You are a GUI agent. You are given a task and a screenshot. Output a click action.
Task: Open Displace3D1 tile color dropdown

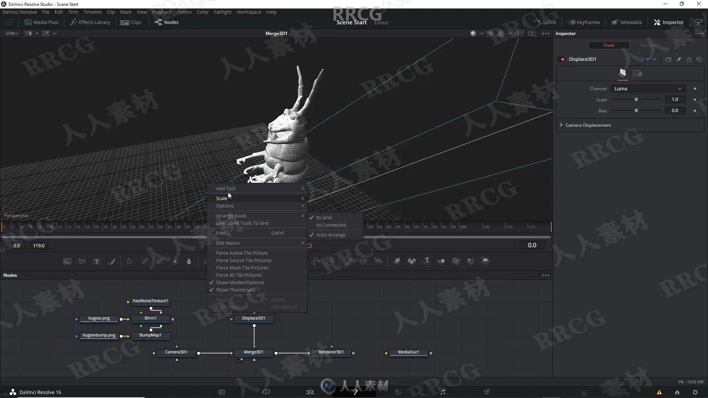coord(654,59)
